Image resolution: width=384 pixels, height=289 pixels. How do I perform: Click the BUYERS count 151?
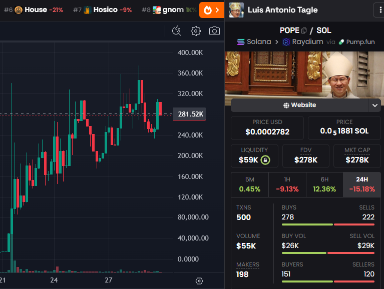(x=286, y=274)
